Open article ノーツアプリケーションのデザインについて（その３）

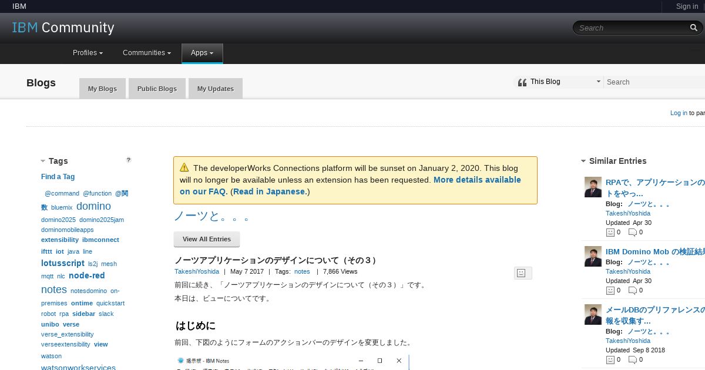coord(276,260)
